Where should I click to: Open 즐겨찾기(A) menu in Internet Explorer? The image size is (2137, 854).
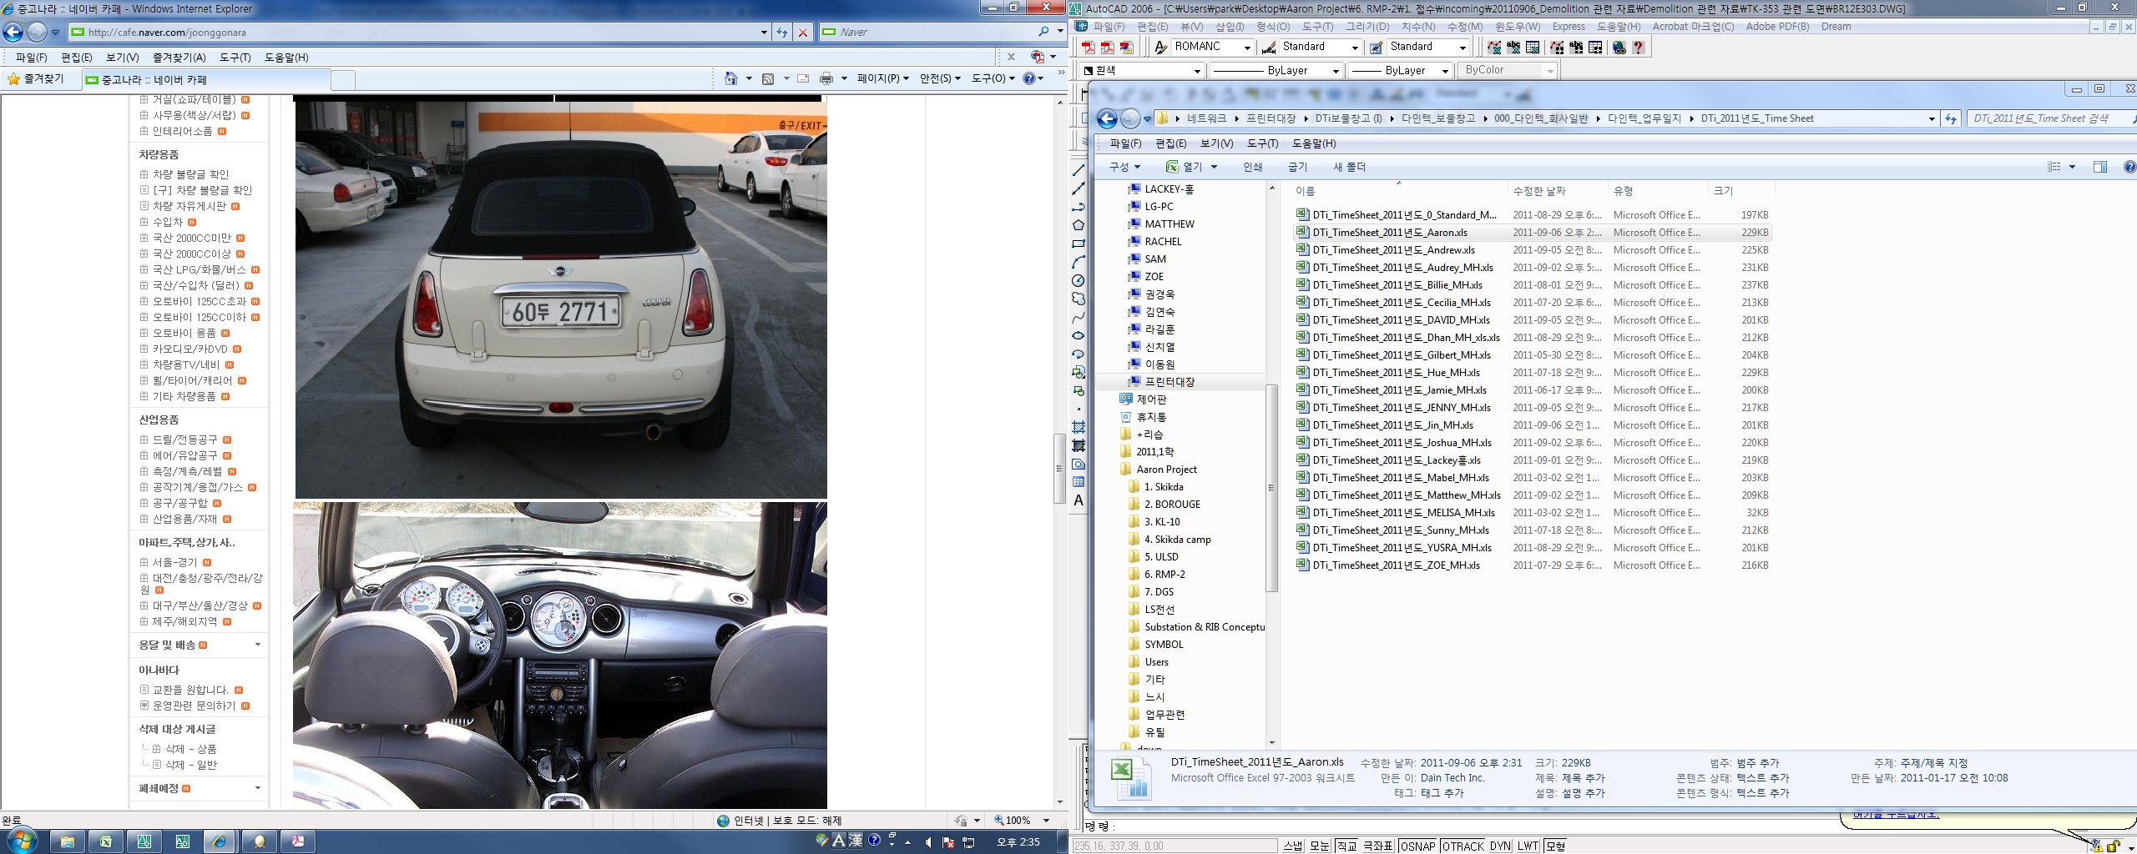pyautogui.click(x=179, y=58)
